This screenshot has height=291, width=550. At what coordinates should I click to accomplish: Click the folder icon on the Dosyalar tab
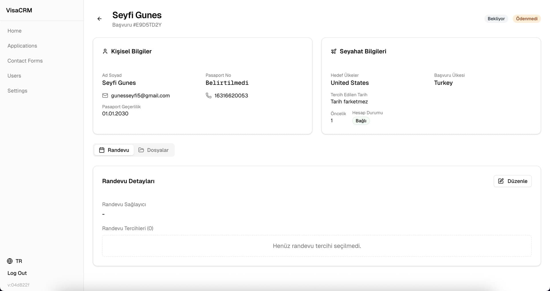tap(141, 150)
